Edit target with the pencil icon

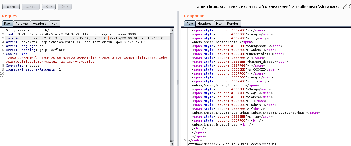[x=345, y=6]
